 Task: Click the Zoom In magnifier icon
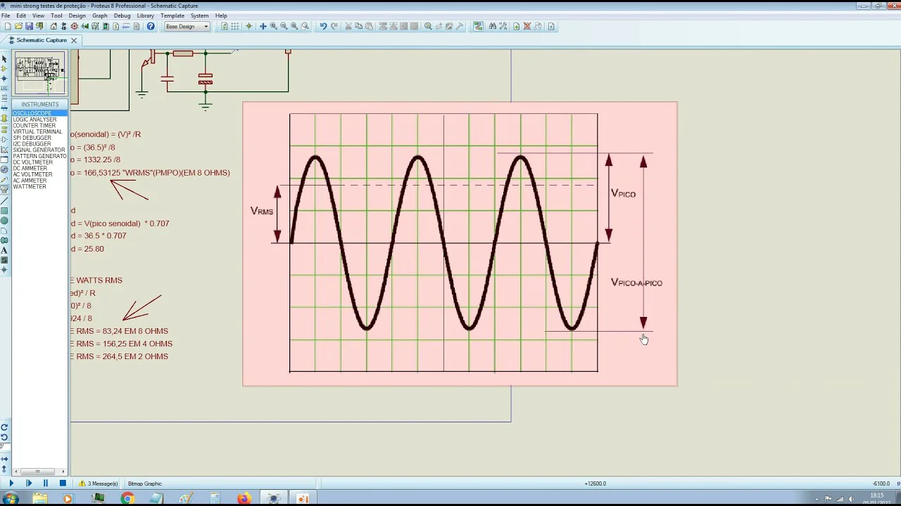pyautogui.click(x=274, y=27)
